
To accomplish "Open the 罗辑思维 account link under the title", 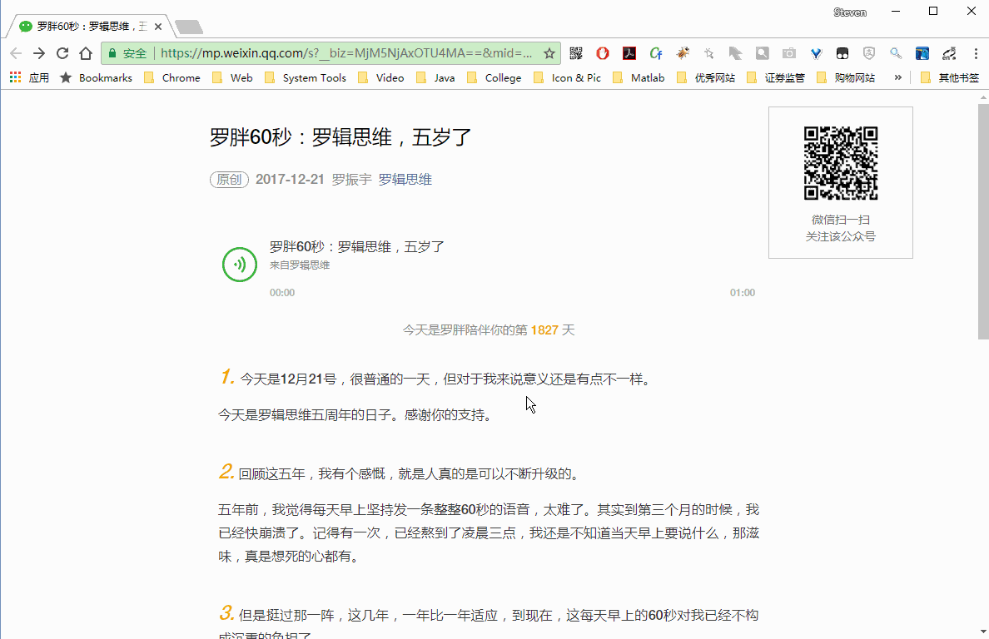I will (x=405, y=180).
